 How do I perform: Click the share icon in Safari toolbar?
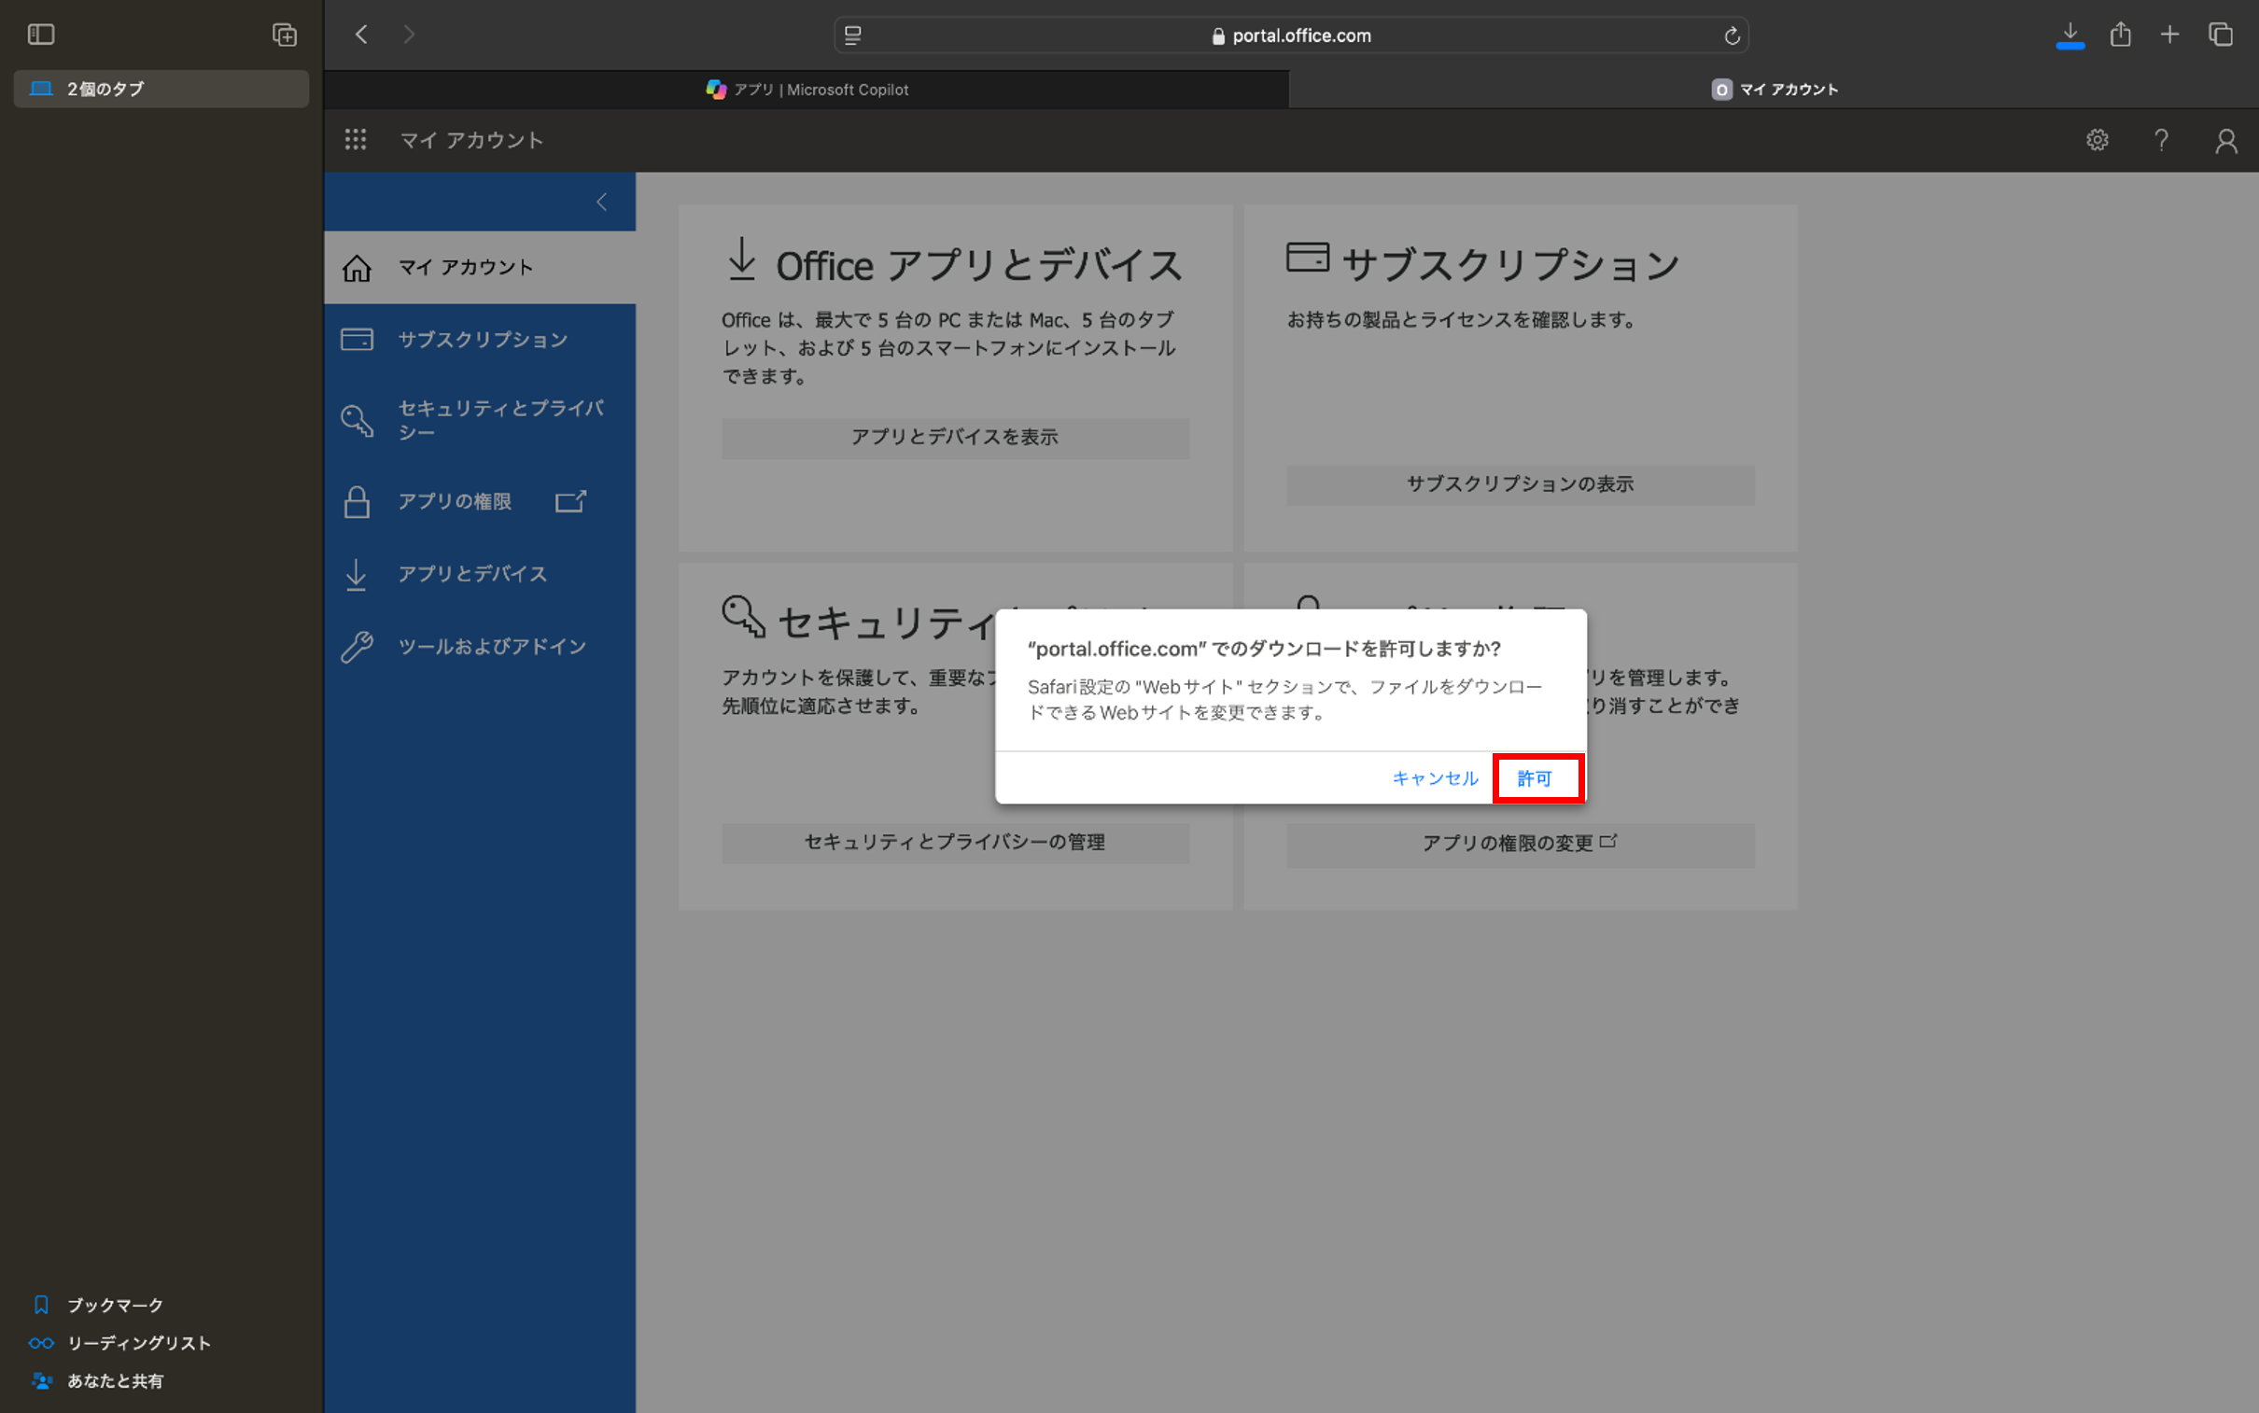2120,35
